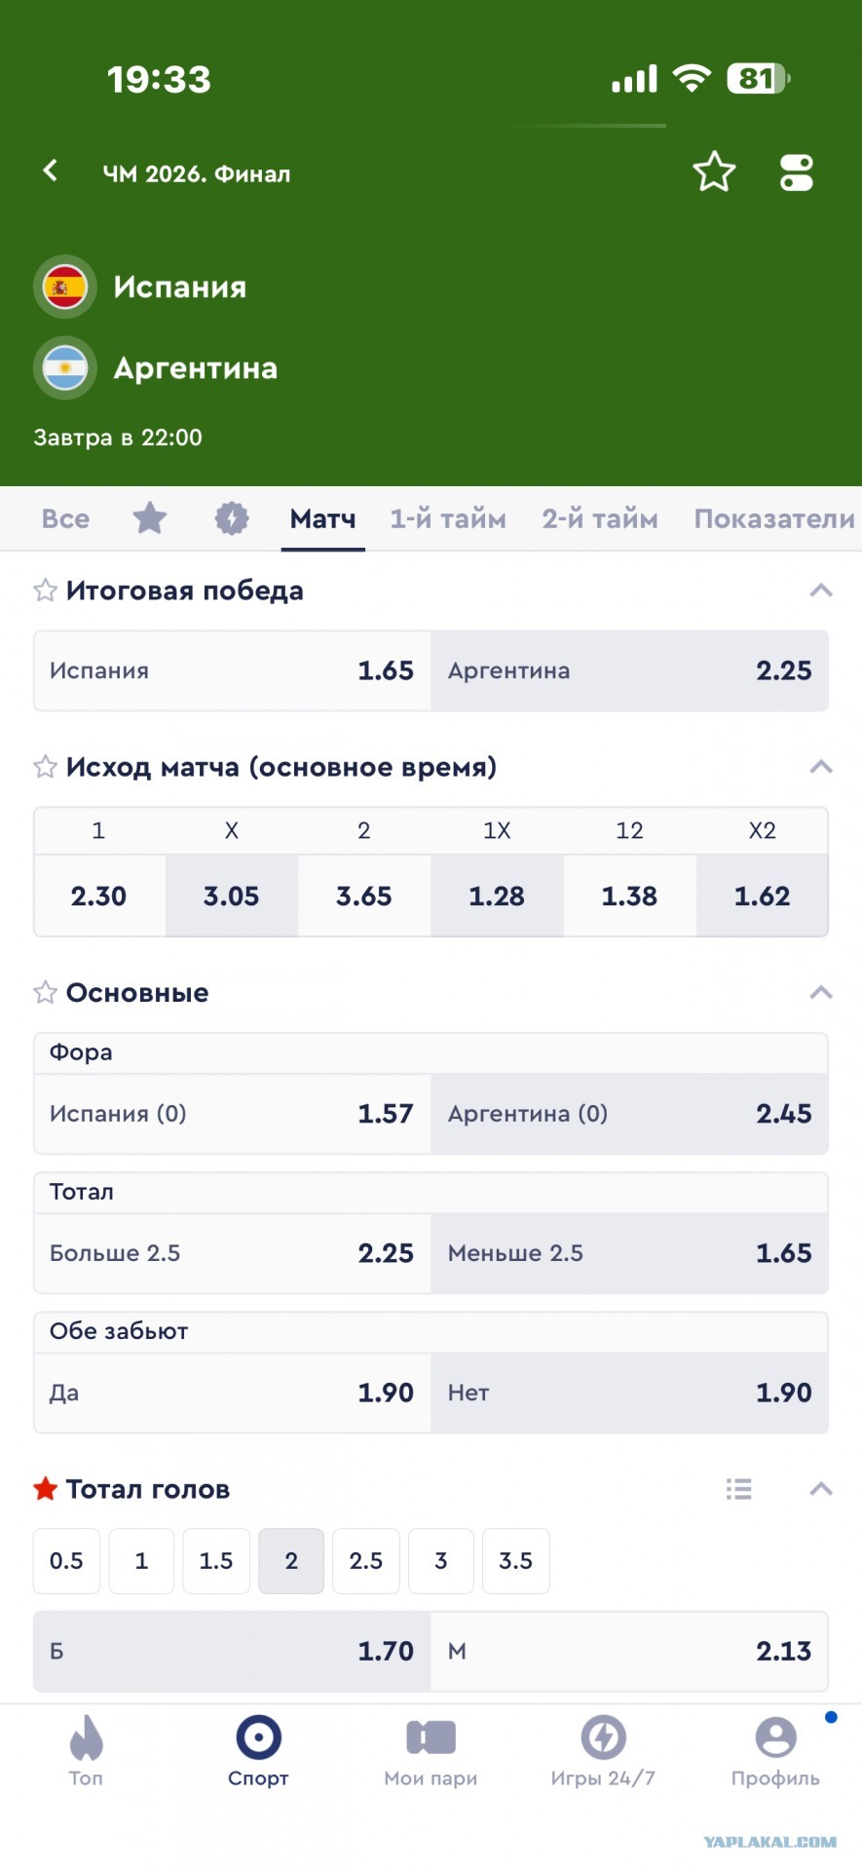Screen dimensions: 862x1871
Task: Add the match to favorites with the header star
Action: pos(714,172)
